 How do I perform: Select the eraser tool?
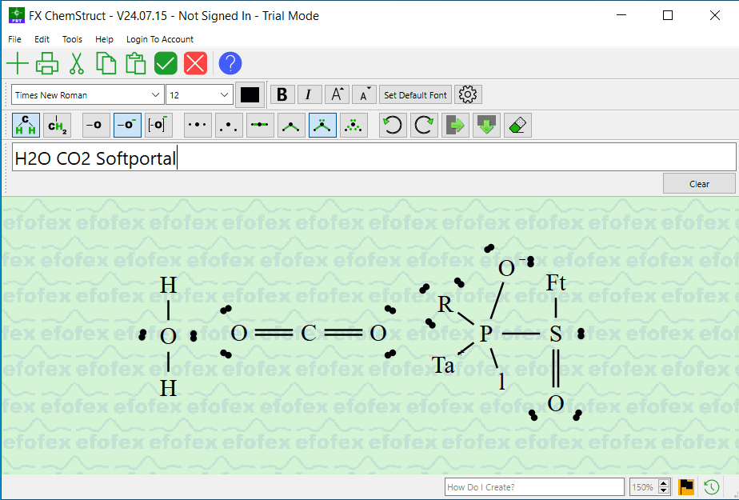click(x=517, y=126)
